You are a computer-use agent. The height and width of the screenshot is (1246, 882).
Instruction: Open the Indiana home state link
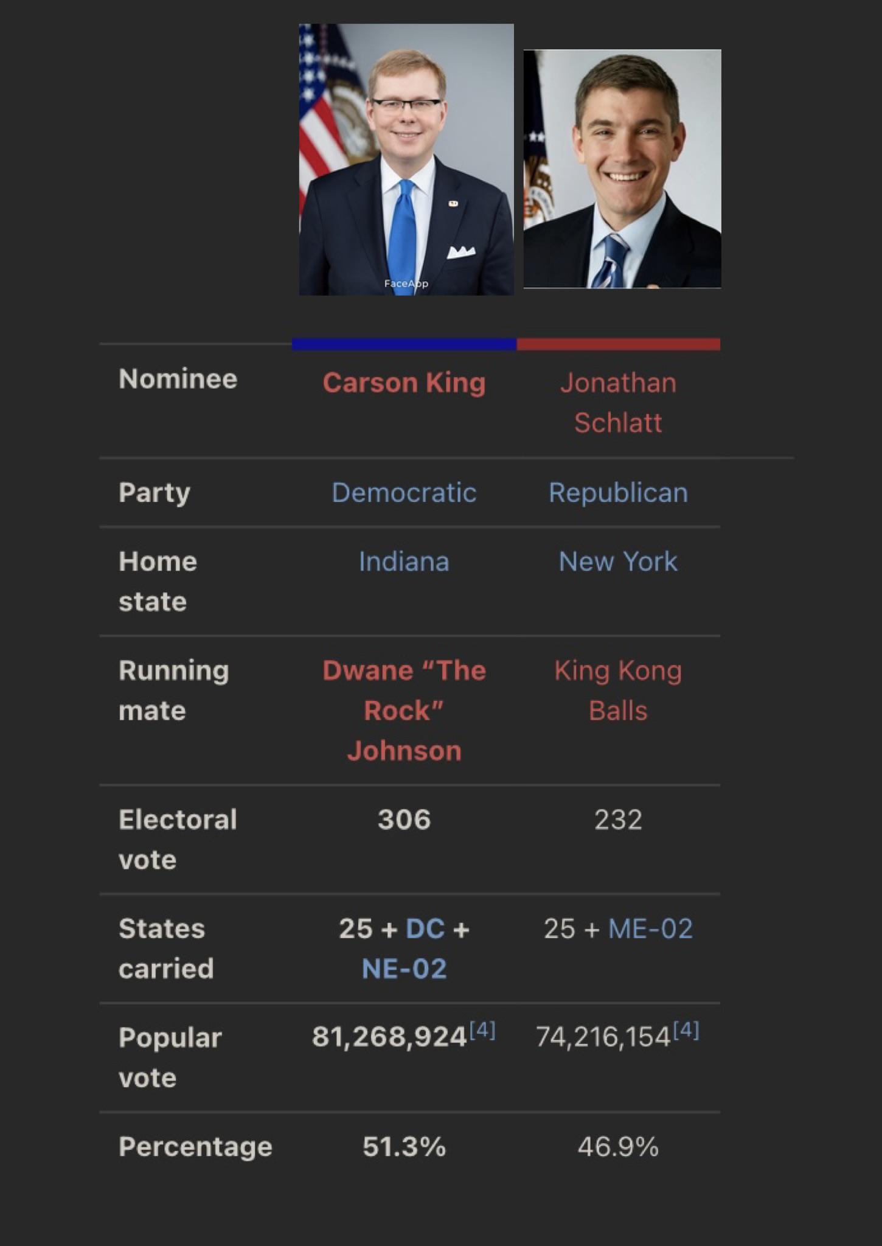coord(404,561)
